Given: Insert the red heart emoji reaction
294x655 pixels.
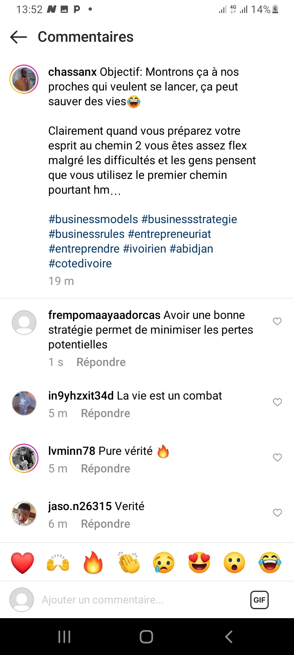Looking at the screenshot, I should click(x=22, y=562).
